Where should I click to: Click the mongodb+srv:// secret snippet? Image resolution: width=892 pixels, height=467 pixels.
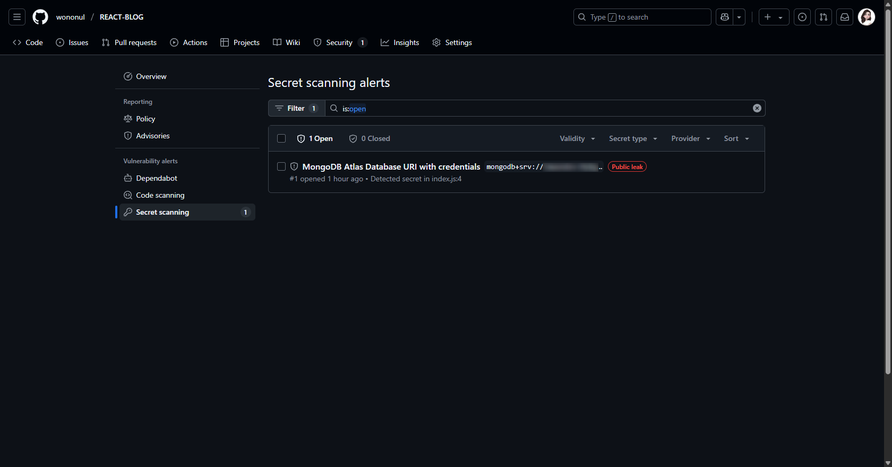pyautogui.click(x=544, y=166)
